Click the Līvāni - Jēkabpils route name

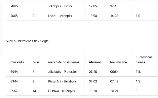(60, 16)
